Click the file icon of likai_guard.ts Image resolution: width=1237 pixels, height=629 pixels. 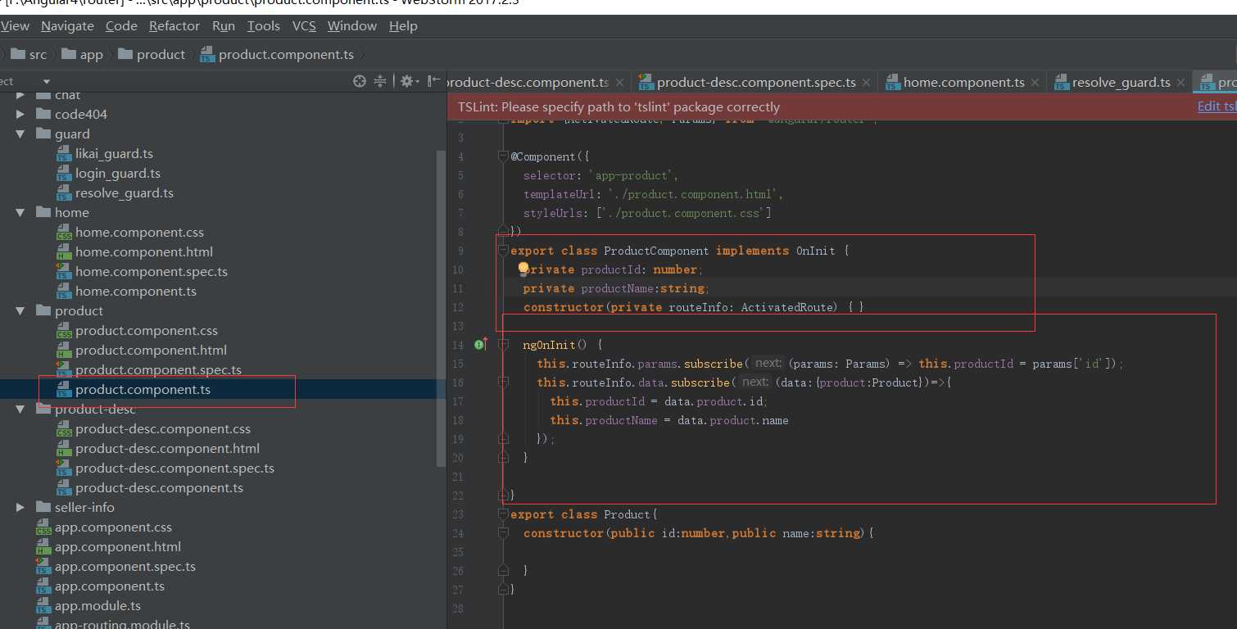(x=64, y=154)
